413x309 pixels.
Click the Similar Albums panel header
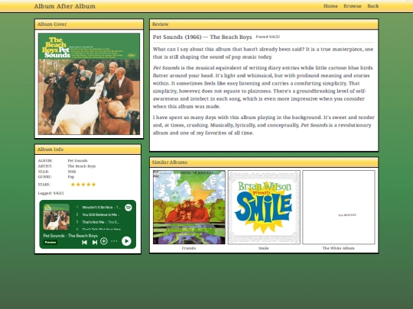click(264, 162)
